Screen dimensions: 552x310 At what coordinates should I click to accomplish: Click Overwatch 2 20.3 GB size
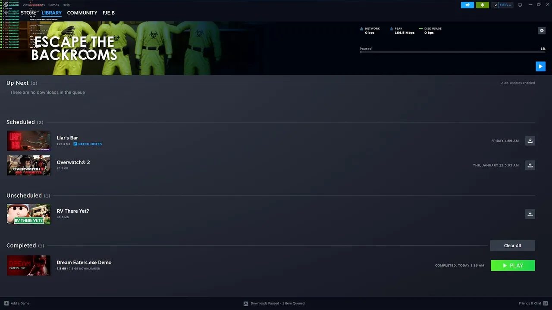click(x=63, y=168)
